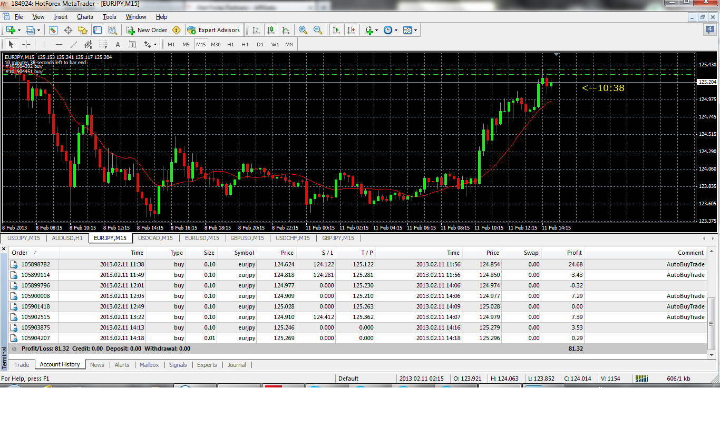Viewport: 720px width, 428px height.
Task: Open the Trade terminal tab
Action: (22, 365)
